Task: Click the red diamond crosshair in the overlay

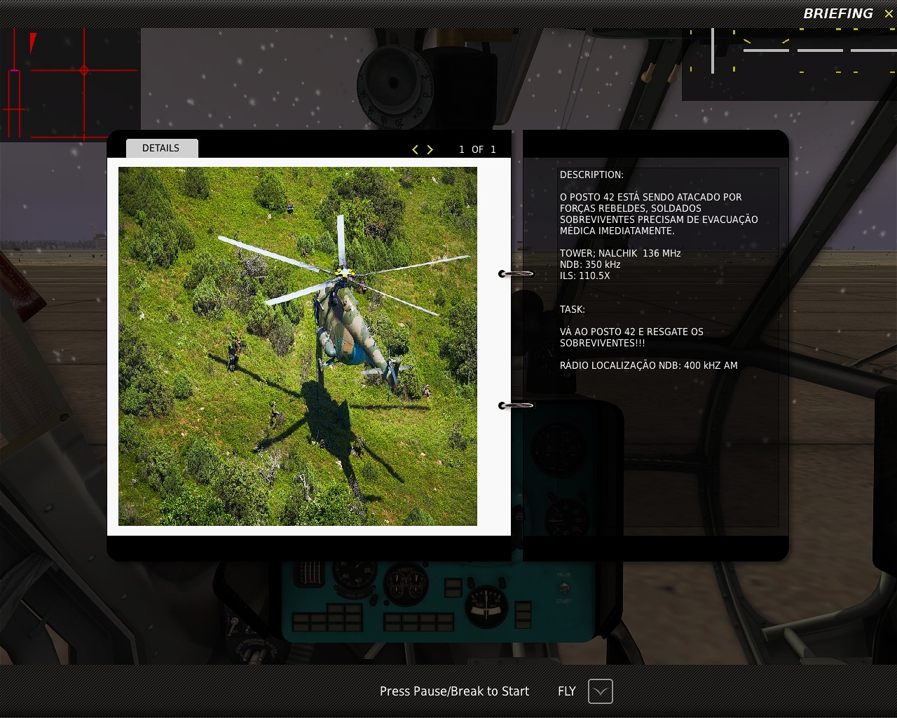Action: (x=84, y=70)
